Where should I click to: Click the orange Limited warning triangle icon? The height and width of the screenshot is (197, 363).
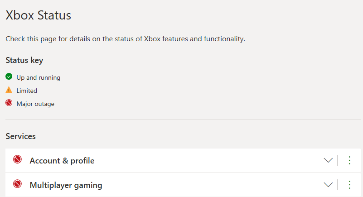pyautogui.click(x=9, y=90)
